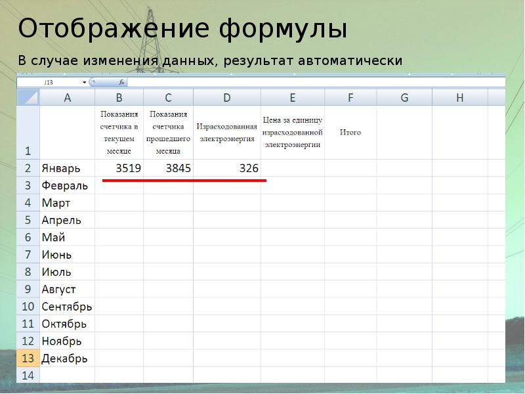Click inside the formula bar input area
525x394 pixels.
[315, 83]
